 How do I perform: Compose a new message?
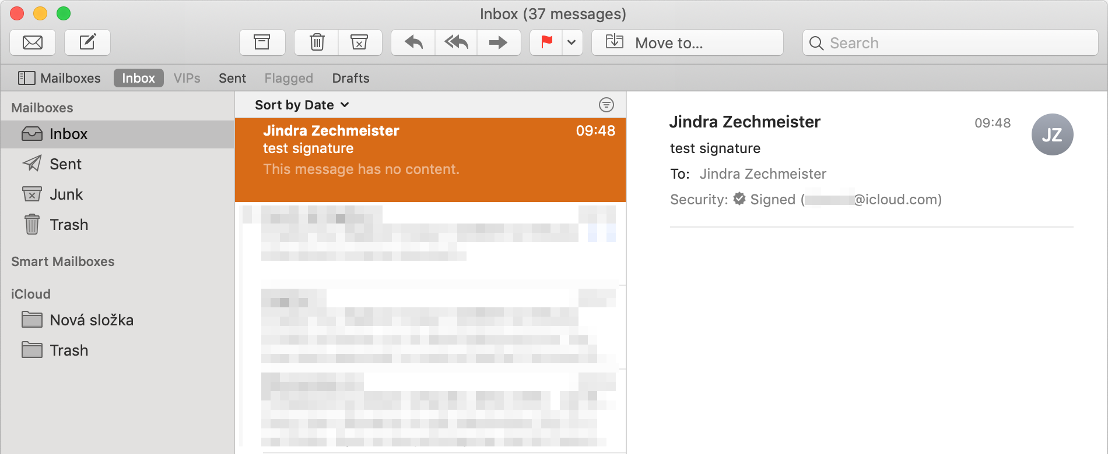pyautogui.click(x=87, y=42)
